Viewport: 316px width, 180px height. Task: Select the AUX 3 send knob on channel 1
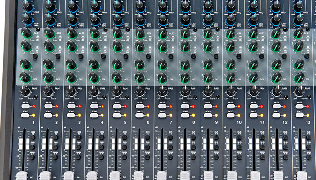point(26,64)
